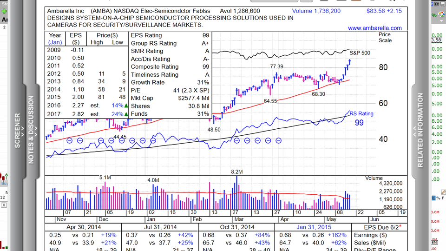Click the 2016 estimate 14% growth value

click(x=118, y=106)
